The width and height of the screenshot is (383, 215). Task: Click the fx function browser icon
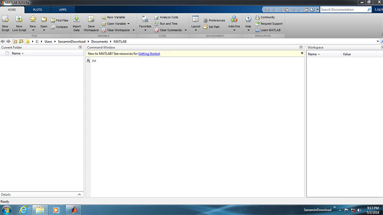(x=89, y=60)
